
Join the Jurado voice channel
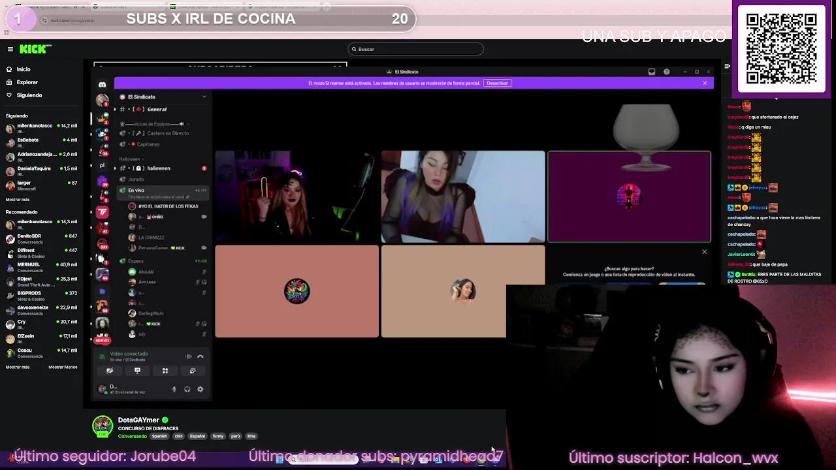163,179
